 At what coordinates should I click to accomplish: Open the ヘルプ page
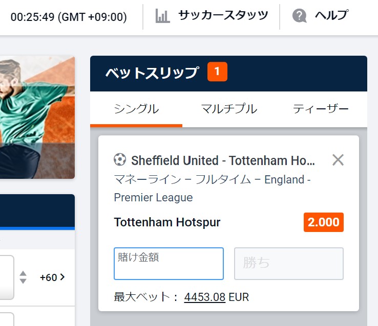pyautogui.click(x=331, y=16)
